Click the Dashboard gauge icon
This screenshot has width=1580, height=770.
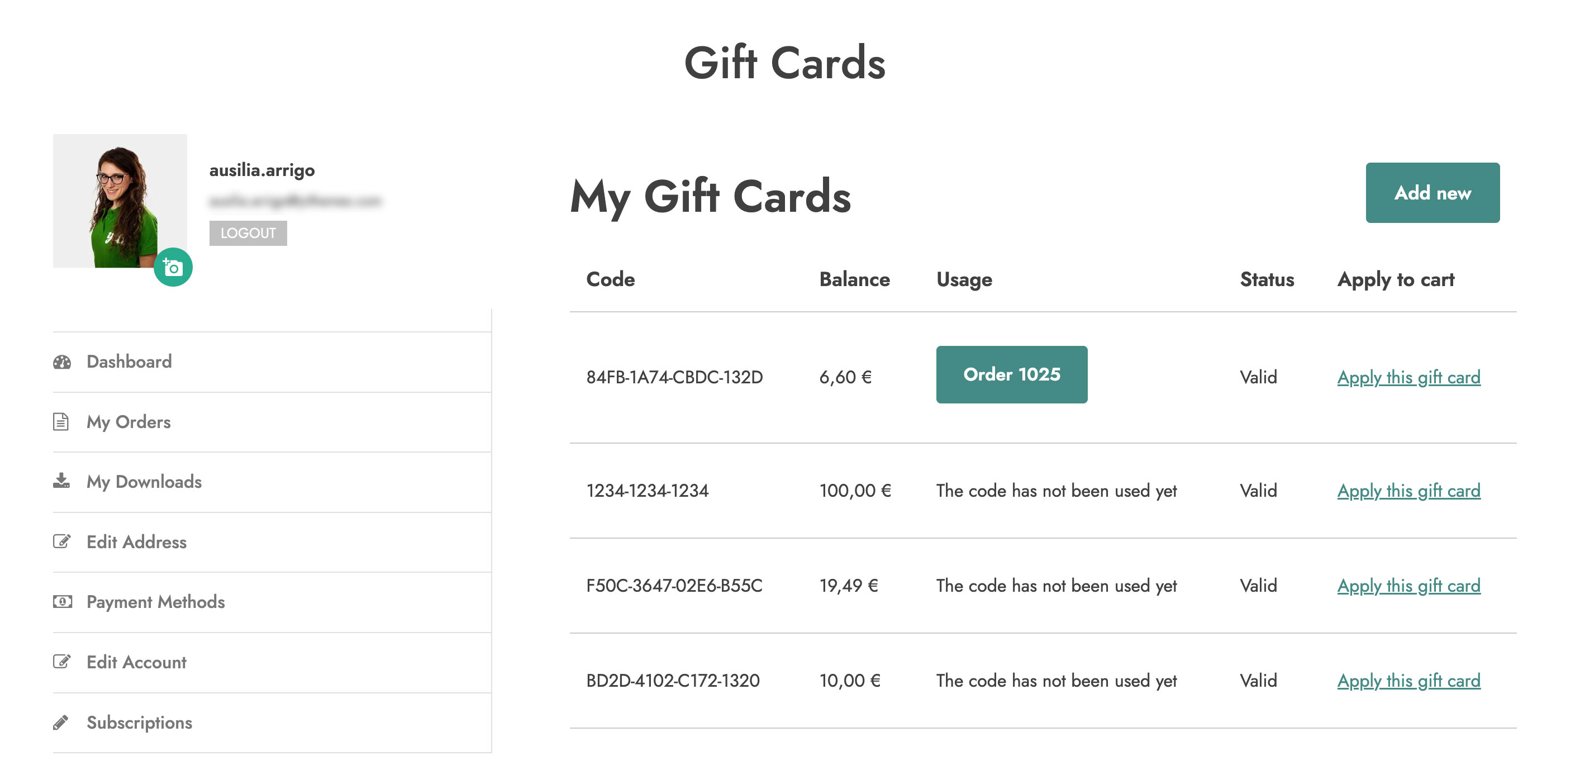[x=62, y=362]
